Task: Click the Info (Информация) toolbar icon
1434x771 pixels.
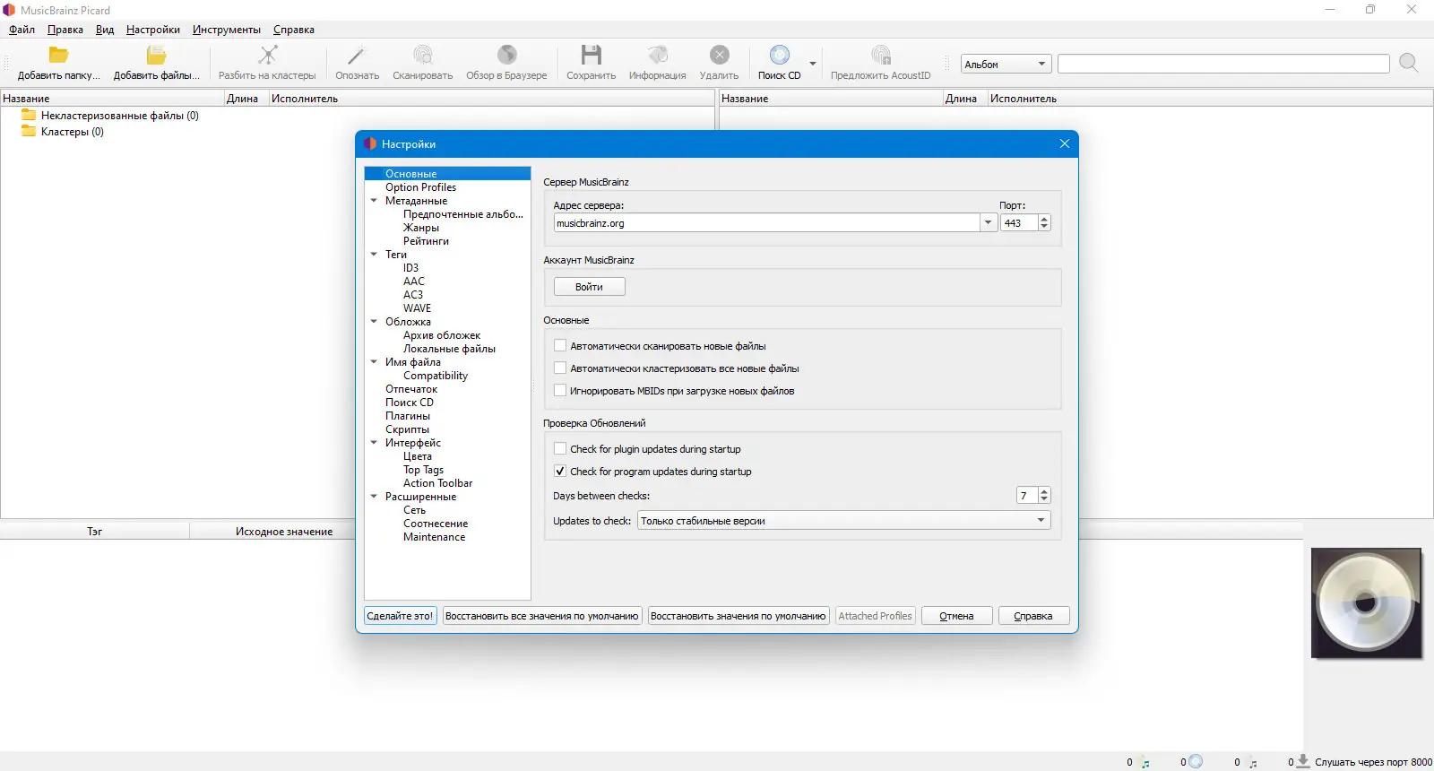Action: [x=657, y=56]
